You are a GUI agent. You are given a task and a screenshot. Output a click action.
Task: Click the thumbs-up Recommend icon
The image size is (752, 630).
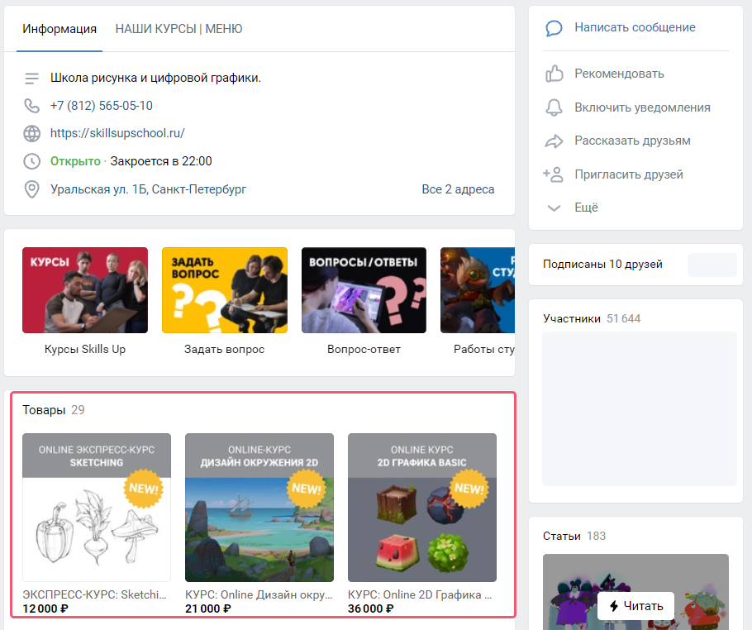click(x=554, y=74)
